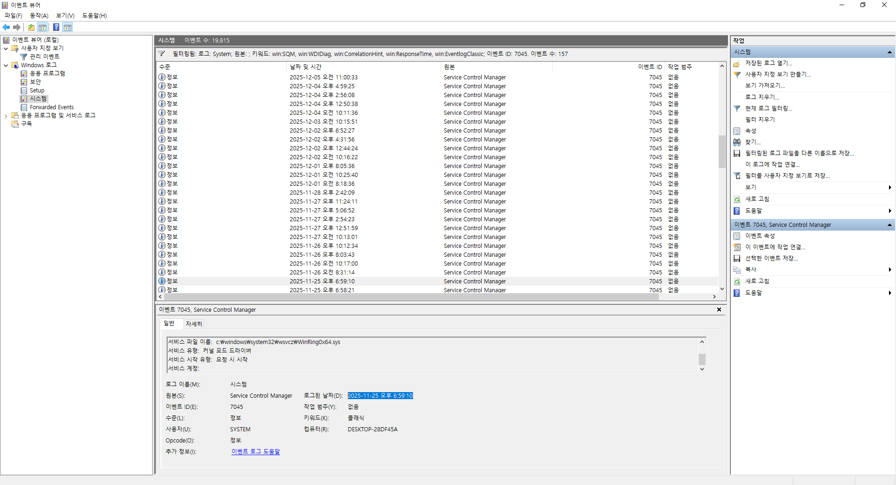Select 관리 이벤트 custom view
896x485 pixels.
[44, 56]
